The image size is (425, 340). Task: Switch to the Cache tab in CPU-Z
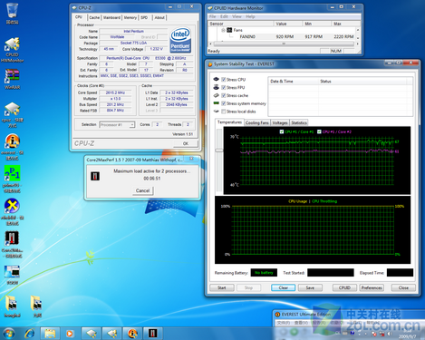(x=94, y=17)
